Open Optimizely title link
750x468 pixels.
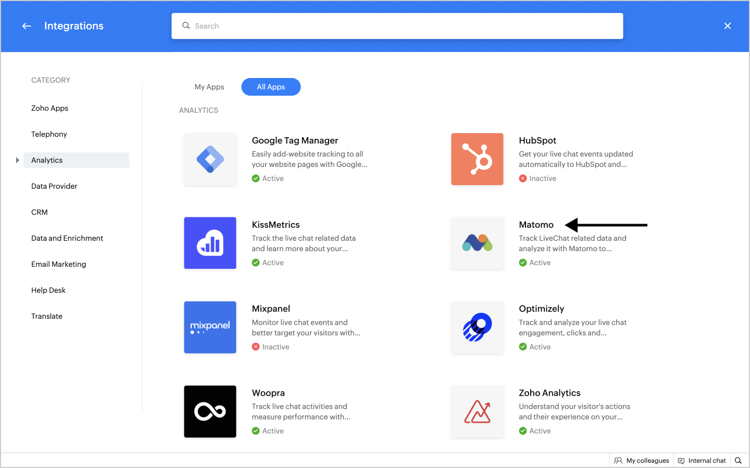coord(542,309)
